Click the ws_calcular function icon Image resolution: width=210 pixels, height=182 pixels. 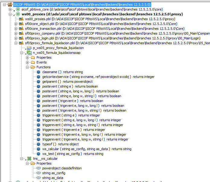(38, 149)
